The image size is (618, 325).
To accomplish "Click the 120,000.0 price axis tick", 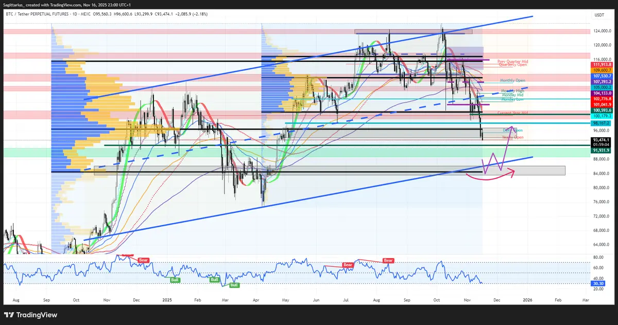I will click(x=603, y=45).
